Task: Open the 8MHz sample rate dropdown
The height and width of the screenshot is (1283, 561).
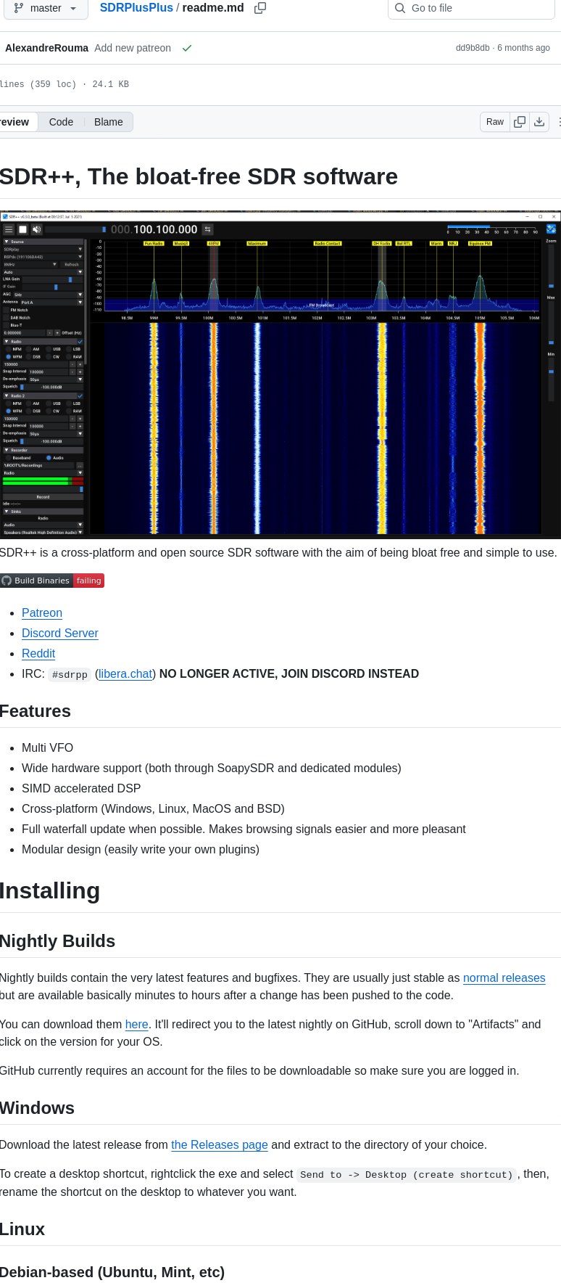Action: [x=30, y=264]
